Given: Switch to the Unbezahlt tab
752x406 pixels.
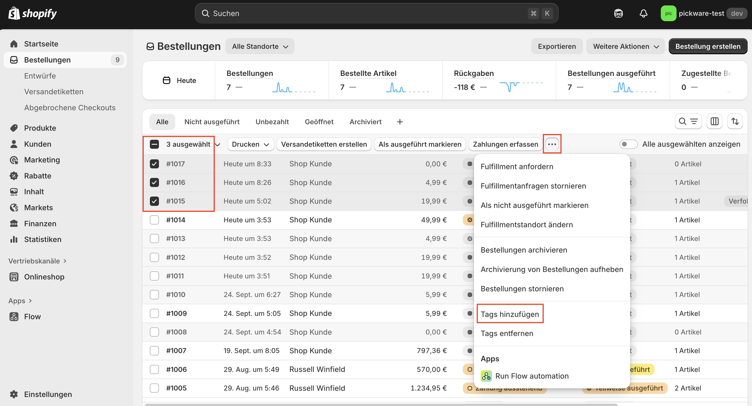Looking at the screenshot, I should click(x=272, y=122).
